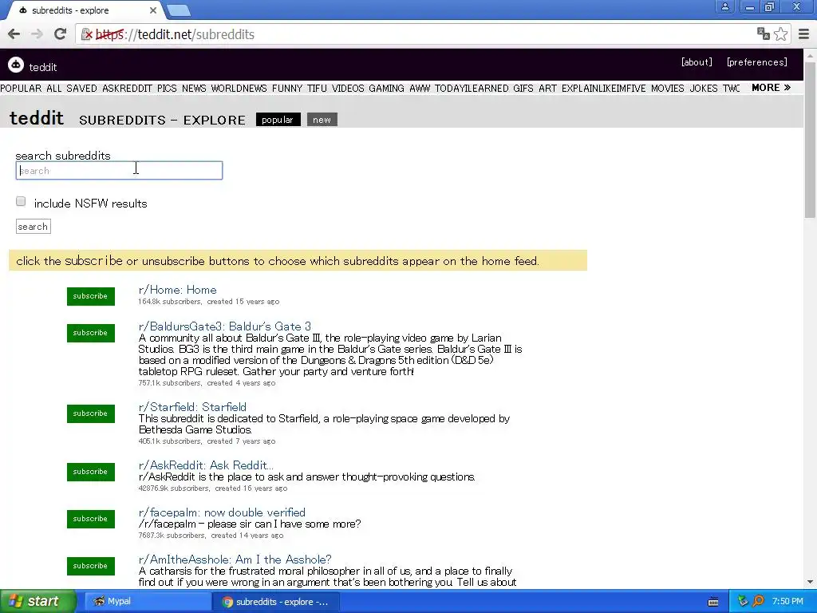Open the ALL top bar link
The height and width of the screenshot is (613, 817).
[x=54, y=88]
